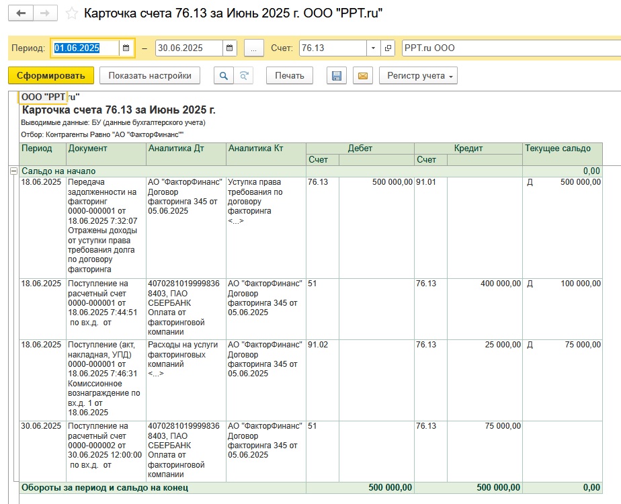Viewport: 621px width, 504px height.
Task: Click the organization field PPT.ru ООО
Action: 511,48
